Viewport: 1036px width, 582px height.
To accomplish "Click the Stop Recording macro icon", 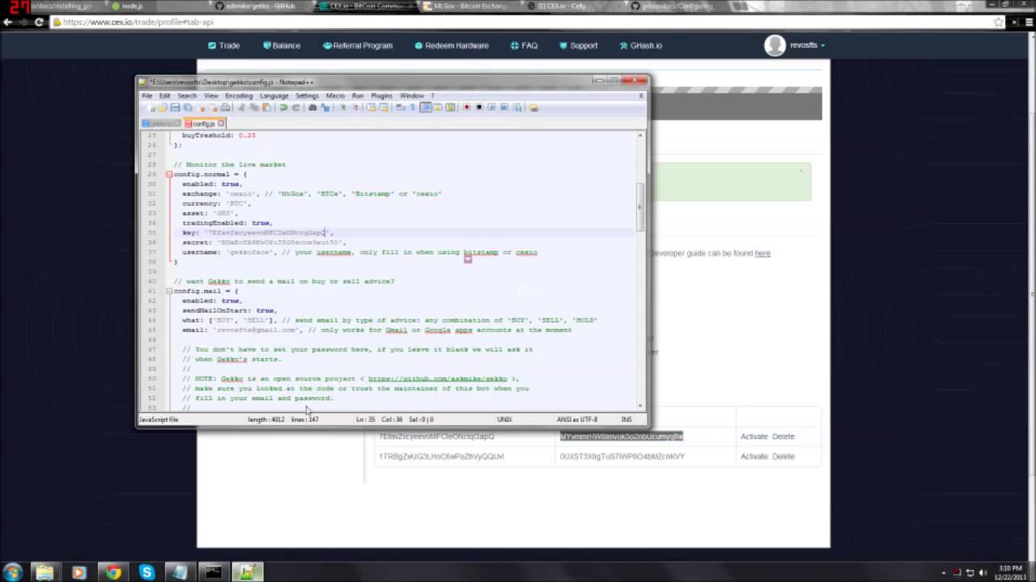I will (479, 108).
